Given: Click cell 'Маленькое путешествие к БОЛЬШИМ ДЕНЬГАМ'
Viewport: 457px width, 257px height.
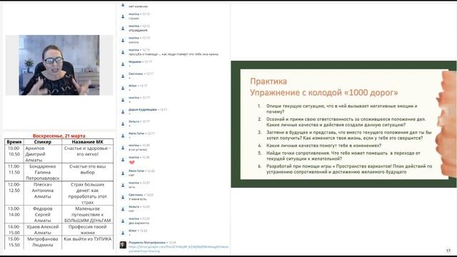Looking at the screenshot, I should [x=87, y=214].
